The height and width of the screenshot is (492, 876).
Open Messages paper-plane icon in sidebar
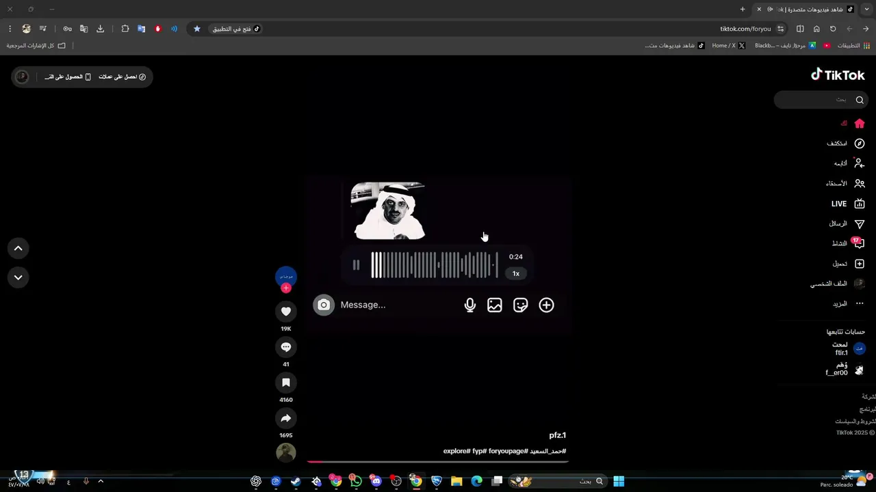(x=860, y=223)
